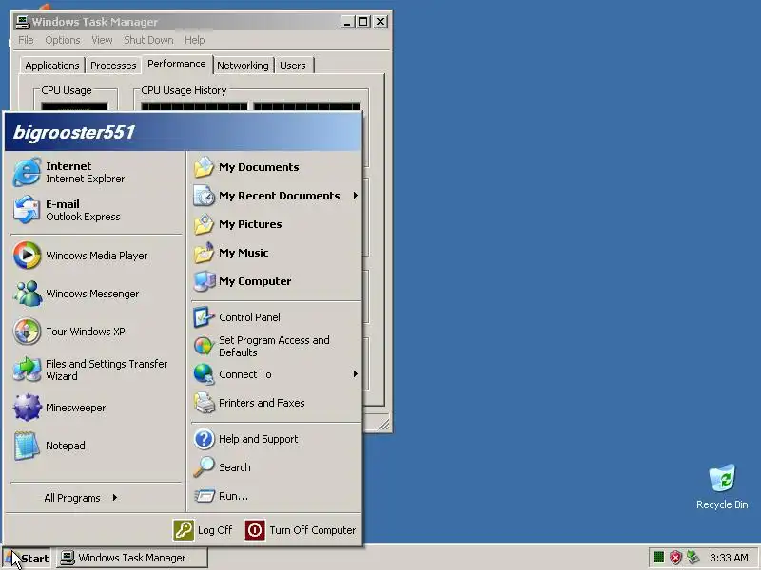Select the Performance tab
This screenshot has height=570, width=761.
(177, 64)
